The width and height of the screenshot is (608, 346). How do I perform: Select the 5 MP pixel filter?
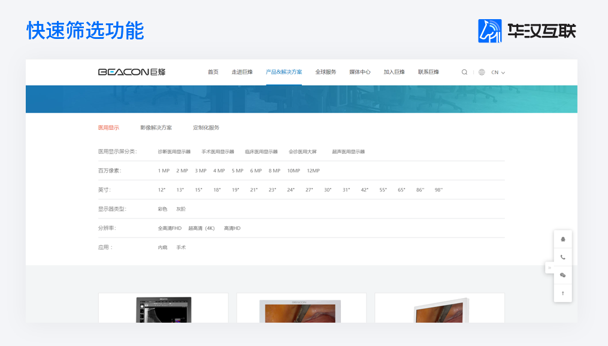237,171
